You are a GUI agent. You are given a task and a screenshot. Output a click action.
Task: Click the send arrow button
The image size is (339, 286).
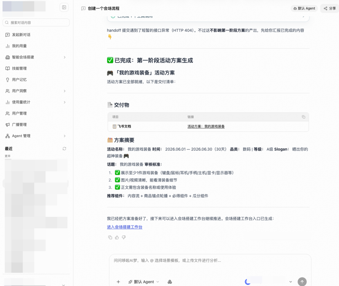pyautogui.click(x=302, y=282)
